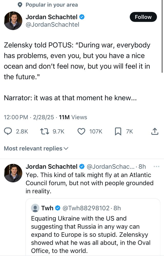Open the @JordanSchachtel handle link
The width and height of the screenshot is (164, 256).
pyautogui.click(x=52, y=25)
